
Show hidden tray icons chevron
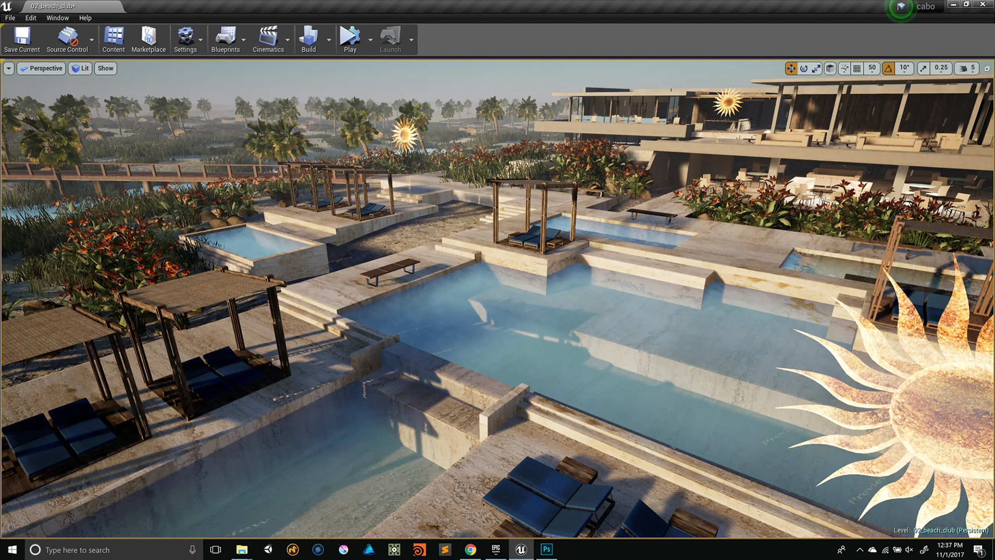coord(860,550)
